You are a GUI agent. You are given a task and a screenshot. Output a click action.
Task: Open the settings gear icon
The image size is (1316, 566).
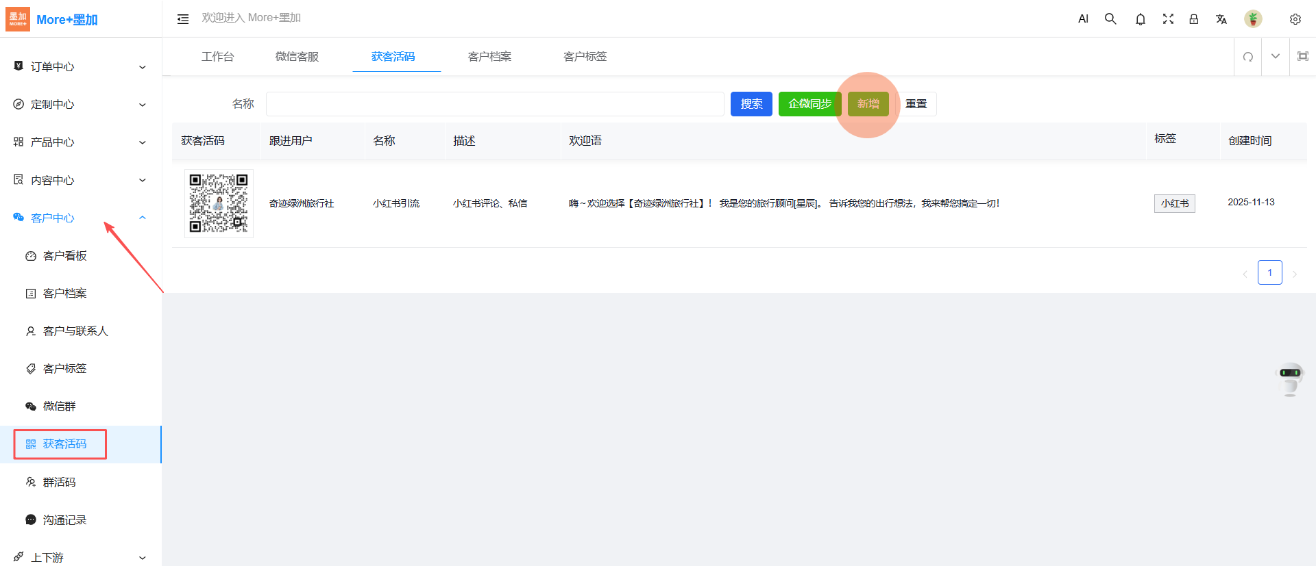(x=1295, y=19)
